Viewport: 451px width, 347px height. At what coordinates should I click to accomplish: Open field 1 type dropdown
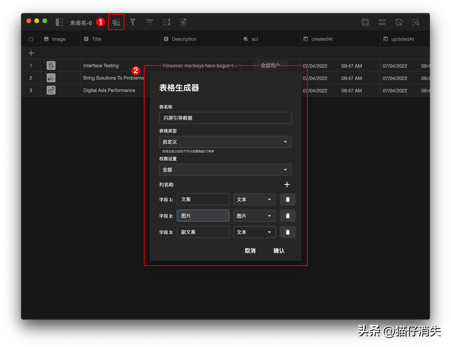254,199
